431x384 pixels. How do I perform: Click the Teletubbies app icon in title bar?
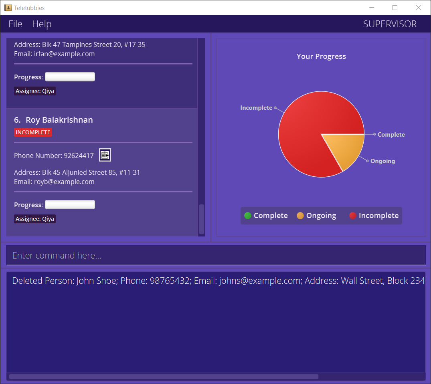pyautogui.click(x=8, y=8)
